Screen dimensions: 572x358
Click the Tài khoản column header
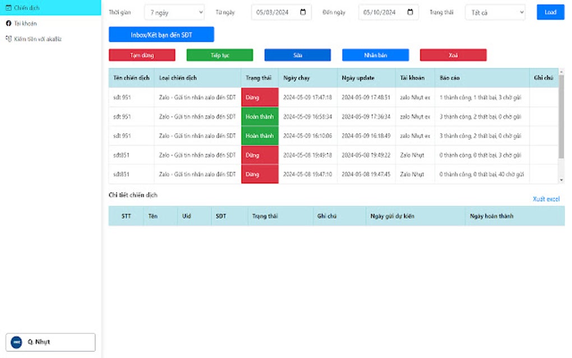tap(415, 78)
